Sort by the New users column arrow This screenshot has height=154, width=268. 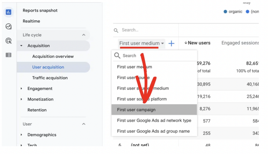186,43
